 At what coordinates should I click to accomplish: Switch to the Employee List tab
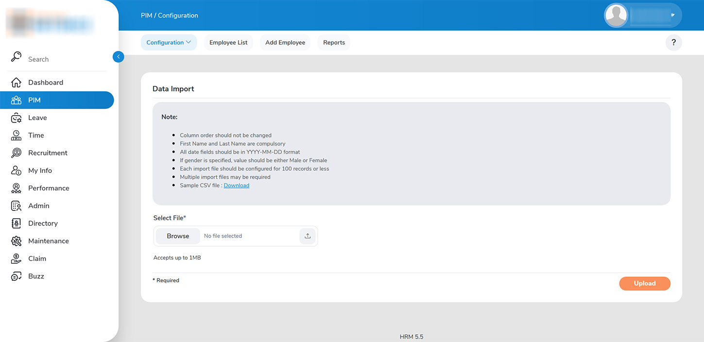click(x=228, y=43)
